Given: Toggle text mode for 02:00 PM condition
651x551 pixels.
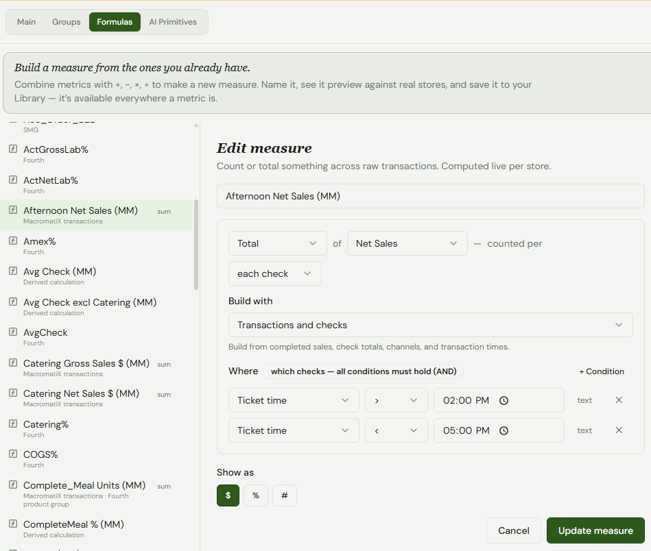Looking at the screenshot, I should point(584,400).
